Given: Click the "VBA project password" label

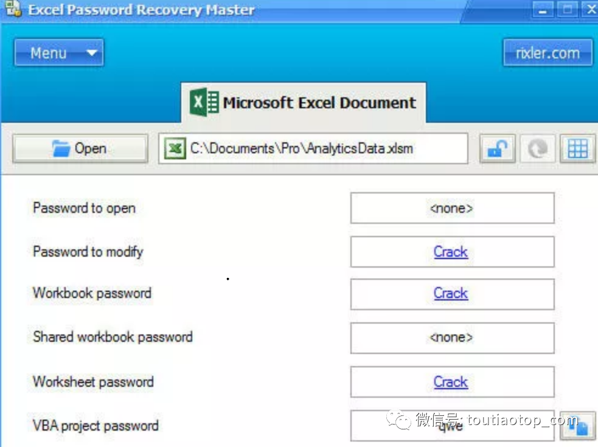Looking at the screenshot, I should [96, 426].
